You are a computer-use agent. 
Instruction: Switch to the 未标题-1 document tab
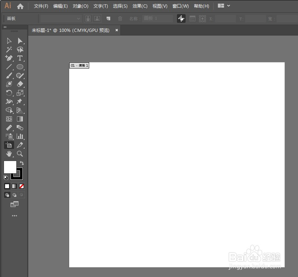pos(71,30)
